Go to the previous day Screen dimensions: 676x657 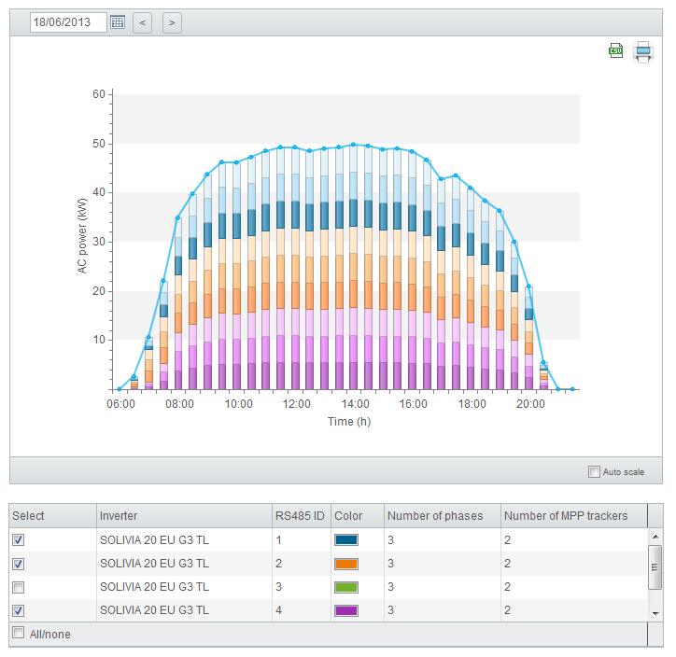142,22
